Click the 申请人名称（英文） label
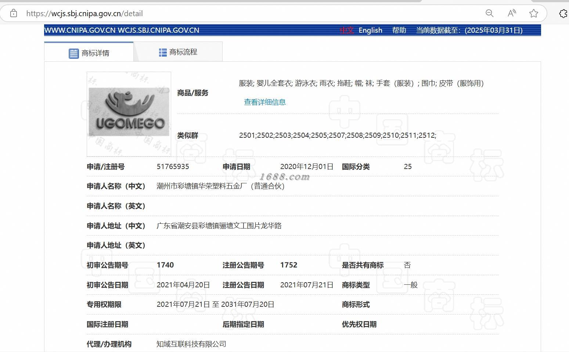Viewport: 569px width, 352px height. (116, 206)
